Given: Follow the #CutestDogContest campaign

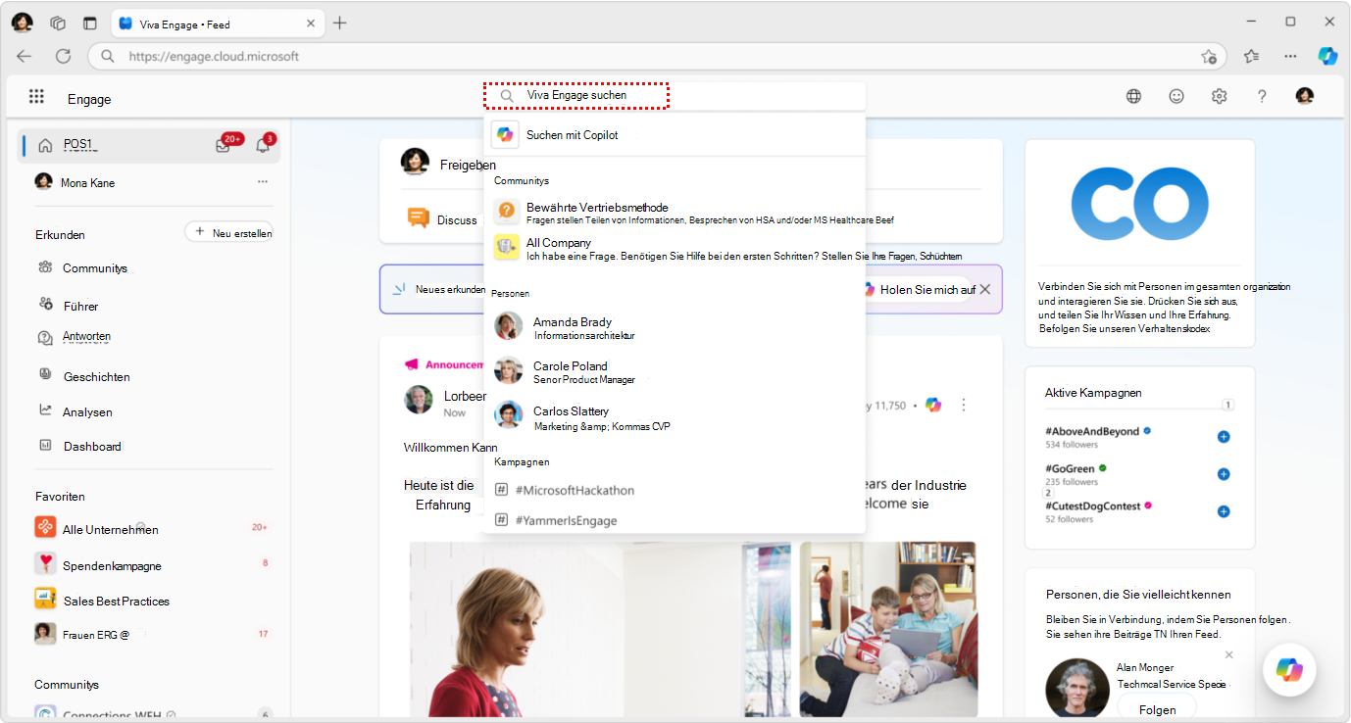Looking at the screenshot, I should point(1224,511).
